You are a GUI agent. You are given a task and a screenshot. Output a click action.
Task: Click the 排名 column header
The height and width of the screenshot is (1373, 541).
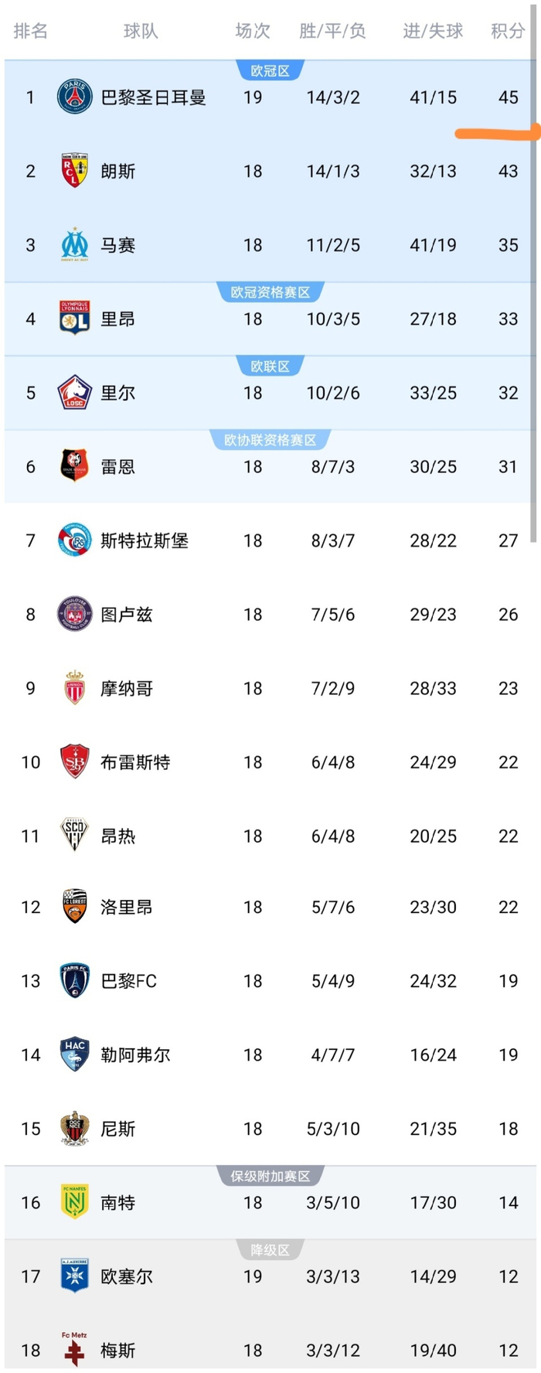tap(31, 31)
